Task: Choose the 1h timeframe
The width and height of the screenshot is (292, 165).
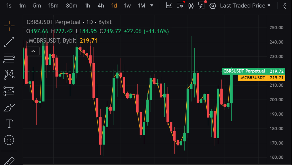Action: [87, 6]
